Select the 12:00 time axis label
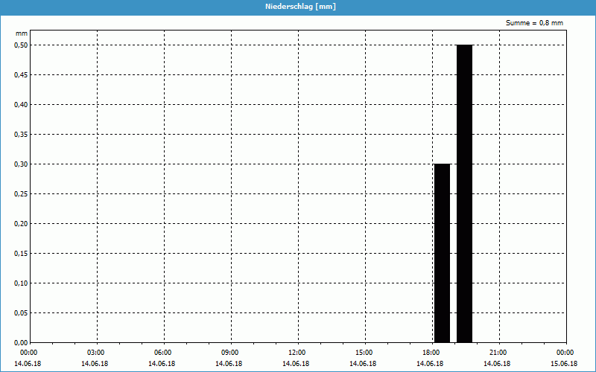The width and height of the screenshot is (596, 372). 297,353
